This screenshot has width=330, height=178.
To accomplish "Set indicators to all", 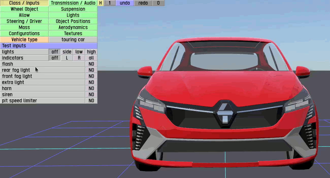I will [x=91, y=58].
